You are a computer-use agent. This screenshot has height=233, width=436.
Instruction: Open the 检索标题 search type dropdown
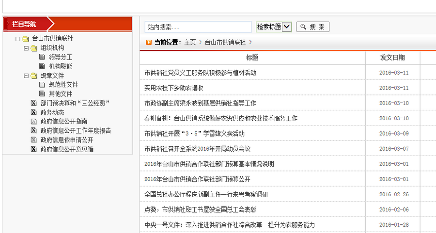click(286, 27)
